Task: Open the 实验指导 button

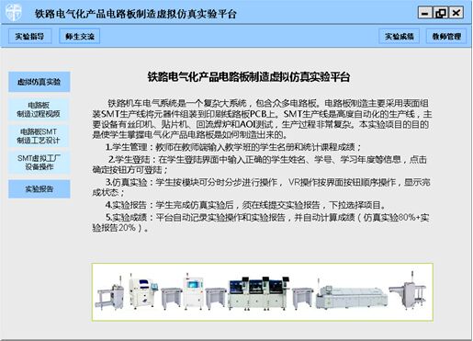Action: (x=29, y=36)
